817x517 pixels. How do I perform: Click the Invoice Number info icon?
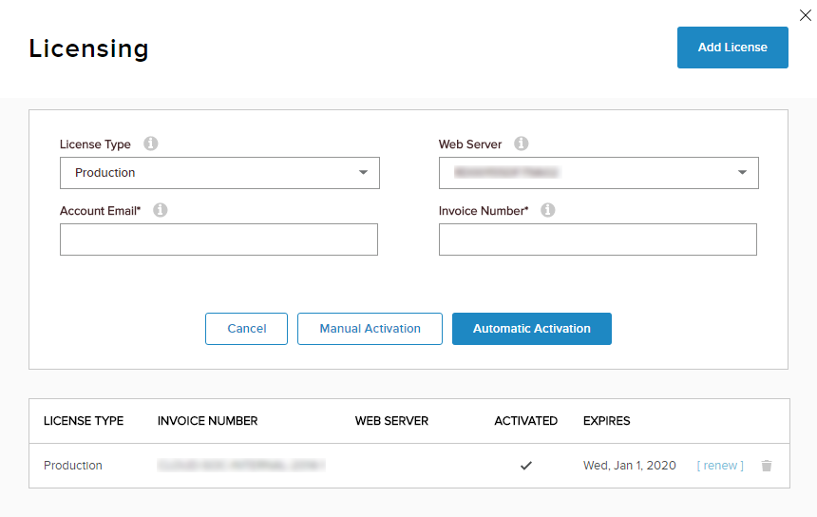(x=548, y=210)
